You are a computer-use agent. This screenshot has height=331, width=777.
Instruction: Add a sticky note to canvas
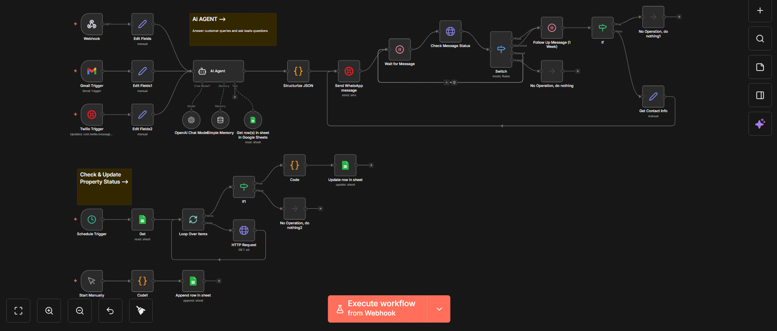(760, 67)
